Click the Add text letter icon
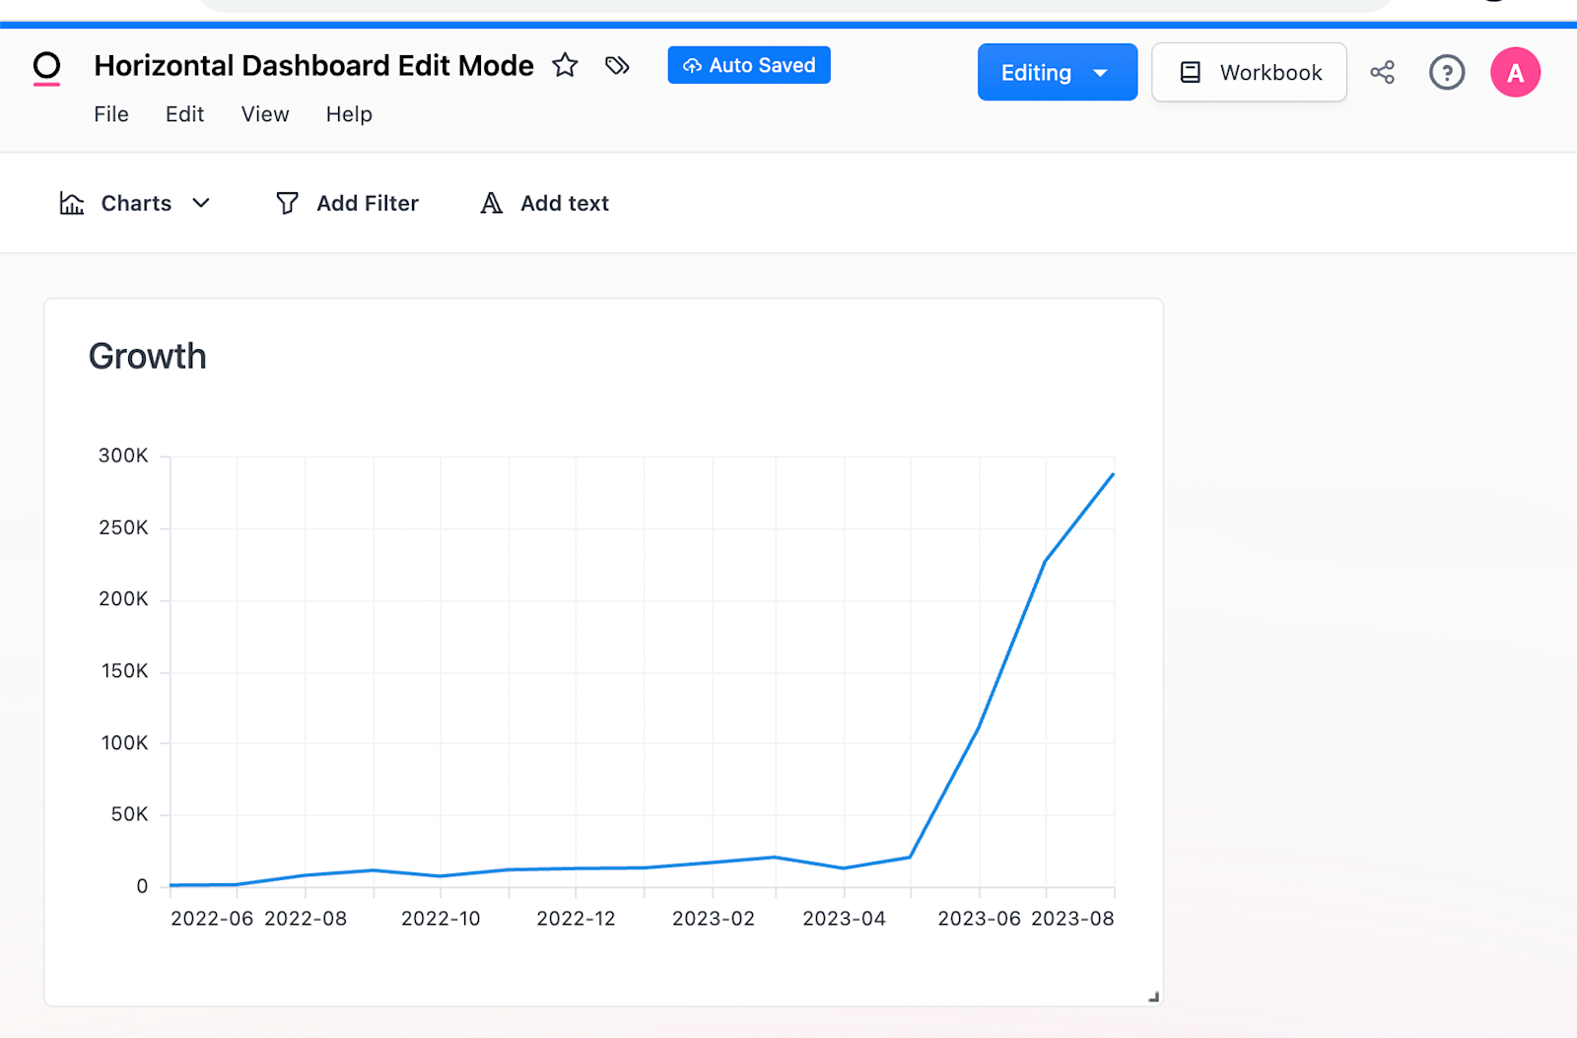The height and width of the screenshot is (1038, 1577). tap(490, 203)
